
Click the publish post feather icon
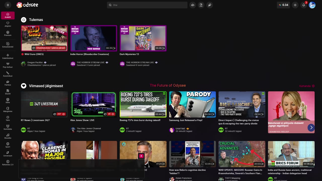click(x=210, y=5)
